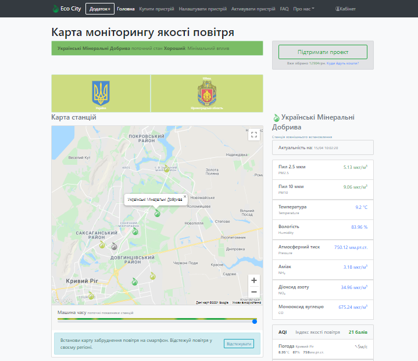The image size is (418, 361).
Task: Click the Ukraine coat of arms emblem
Action: point(101,93)
